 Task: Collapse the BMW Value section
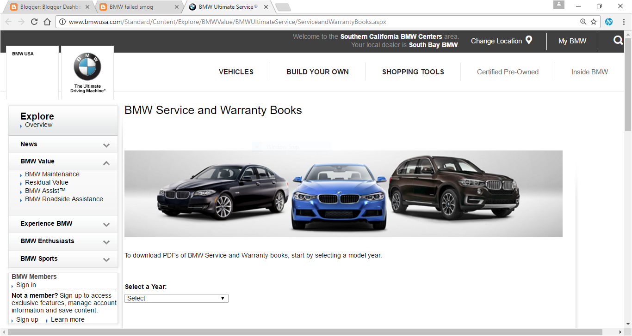[63, 162]
